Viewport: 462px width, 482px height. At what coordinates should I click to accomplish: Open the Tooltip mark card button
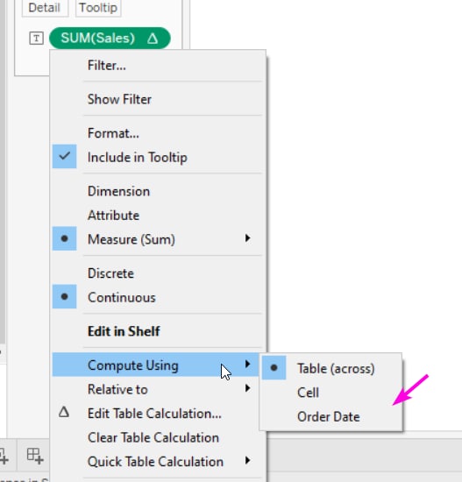(98, 8)
